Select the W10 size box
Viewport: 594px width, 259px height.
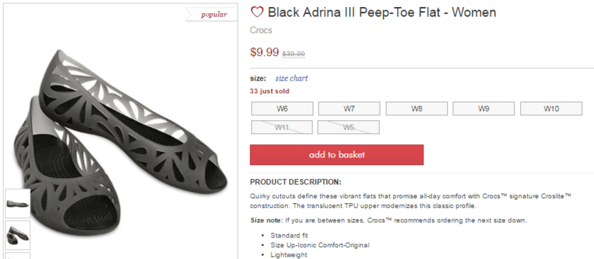click(551, 108)
